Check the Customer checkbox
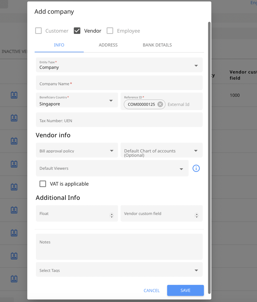Image resolution: width=257 pixels, height=302 pixels. [38, 31]
